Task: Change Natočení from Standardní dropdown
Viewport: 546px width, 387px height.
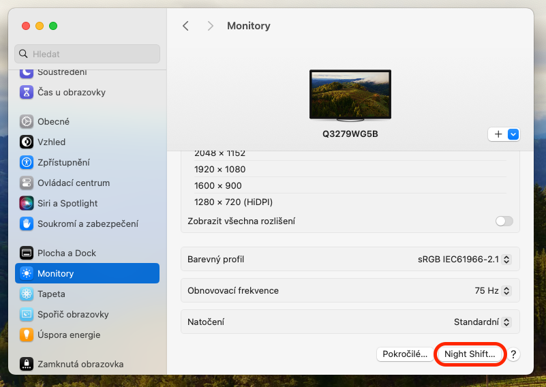Action: click(x=482, y=322)
